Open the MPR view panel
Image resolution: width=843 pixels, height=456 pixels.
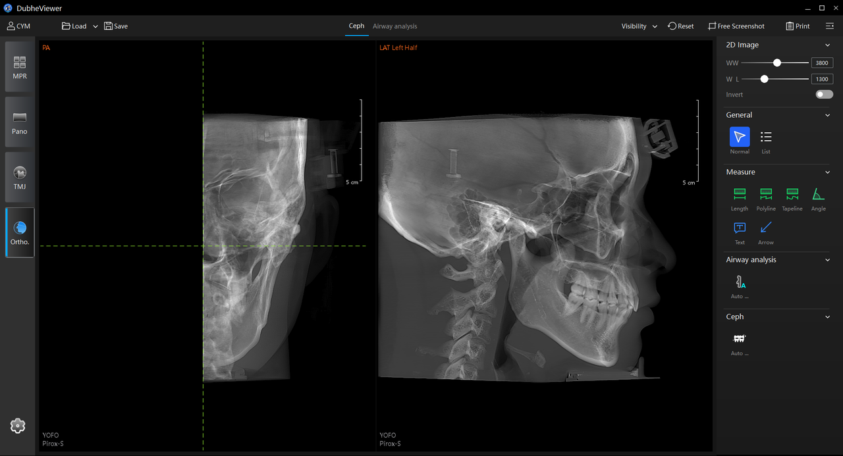(x=20, y=67)
